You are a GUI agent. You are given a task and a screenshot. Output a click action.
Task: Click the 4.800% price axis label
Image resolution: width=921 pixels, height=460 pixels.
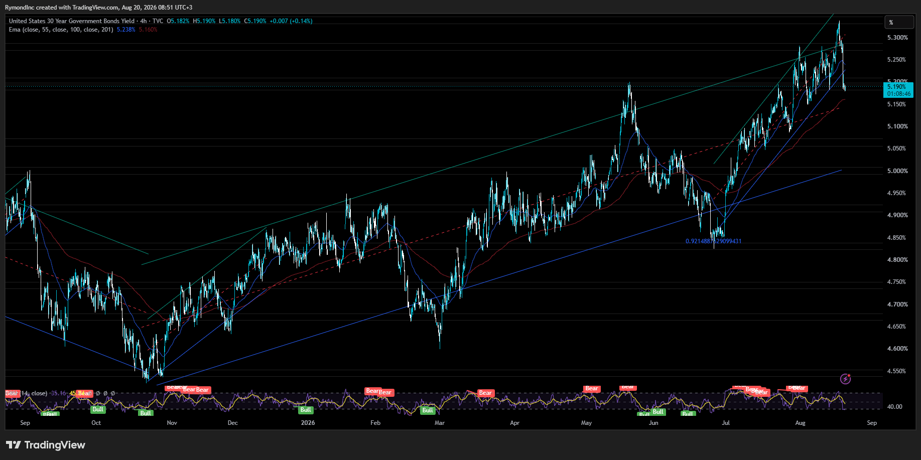click(897, 260)
